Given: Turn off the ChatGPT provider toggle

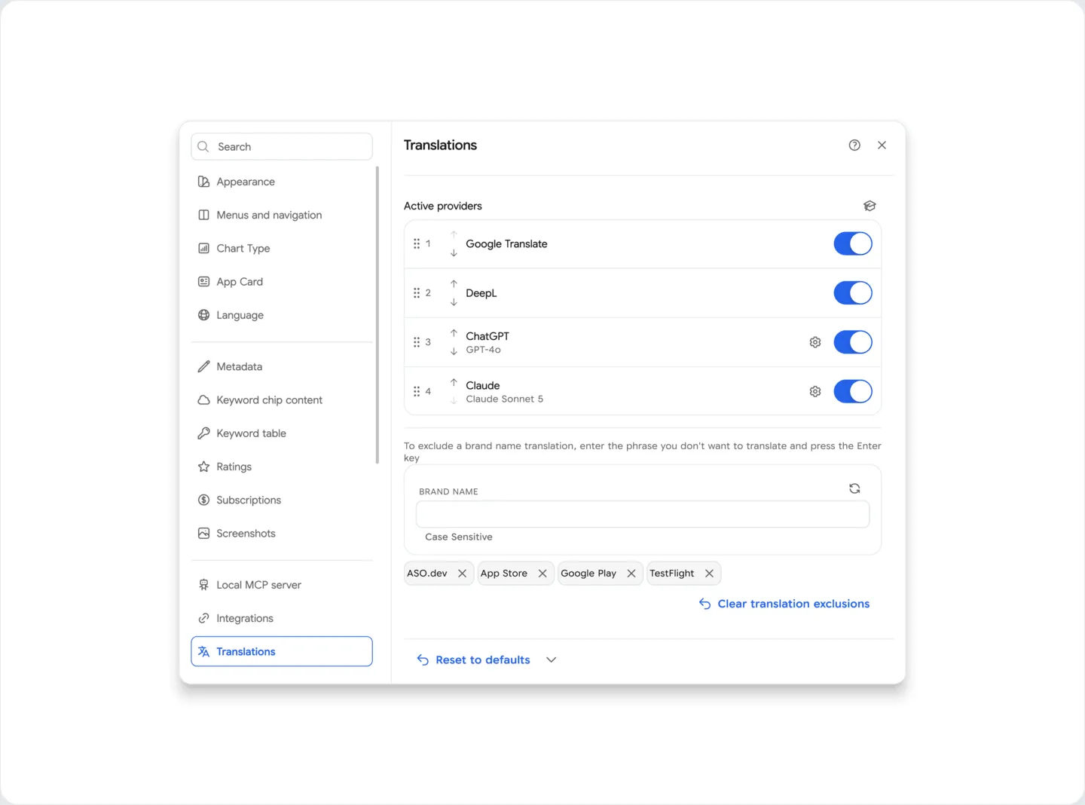Looking at the screenshot, I should [x=853, y=342].
